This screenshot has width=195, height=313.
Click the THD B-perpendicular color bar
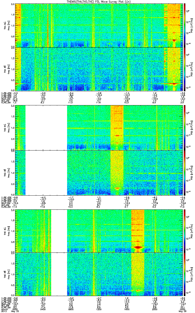point(185,127)
